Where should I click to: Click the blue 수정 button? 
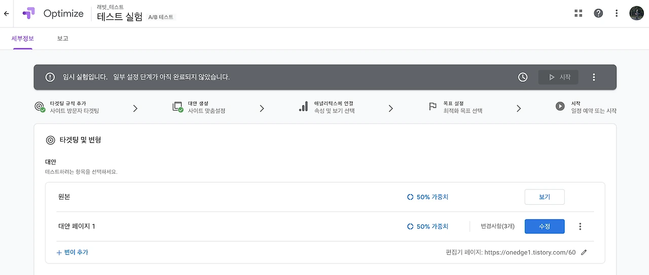pyautogui.click(x=545, y=226)
